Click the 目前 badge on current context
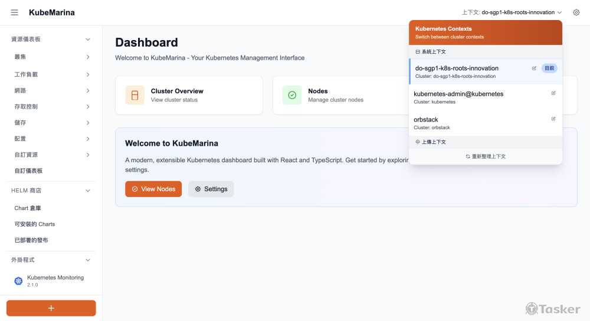 [549, 68]
